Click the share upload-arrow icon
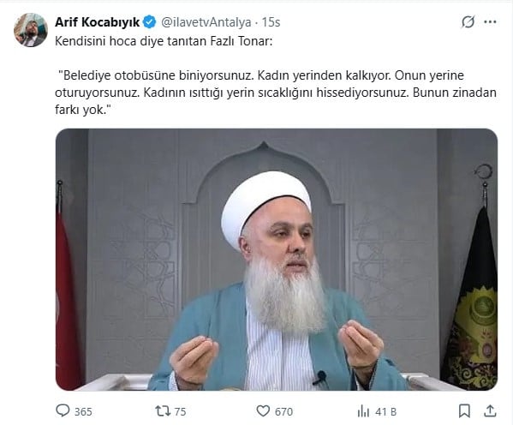Screen dimensions: 513x425 490,410
